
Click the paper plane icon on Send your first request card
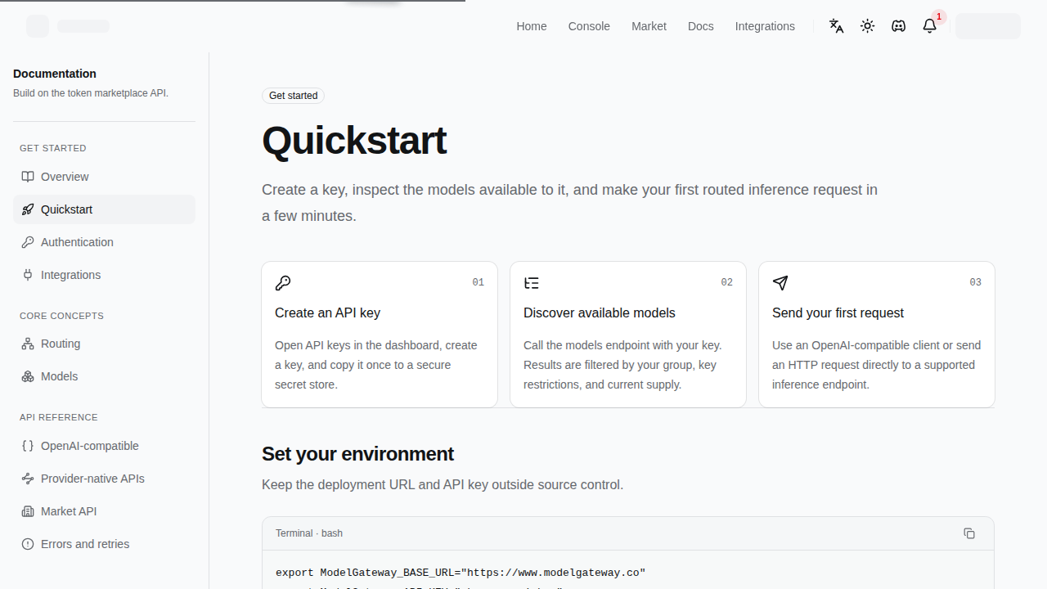pos(780,283)
